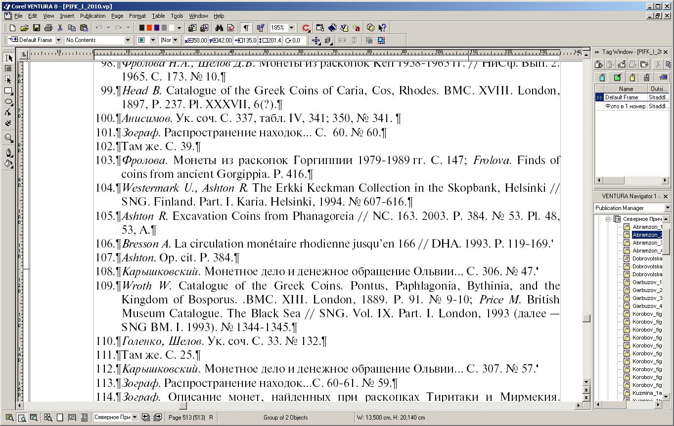This screenshot has width=674, height=426.
Task: Click the orange color swatch in toolbar
Action: (149, 28)
